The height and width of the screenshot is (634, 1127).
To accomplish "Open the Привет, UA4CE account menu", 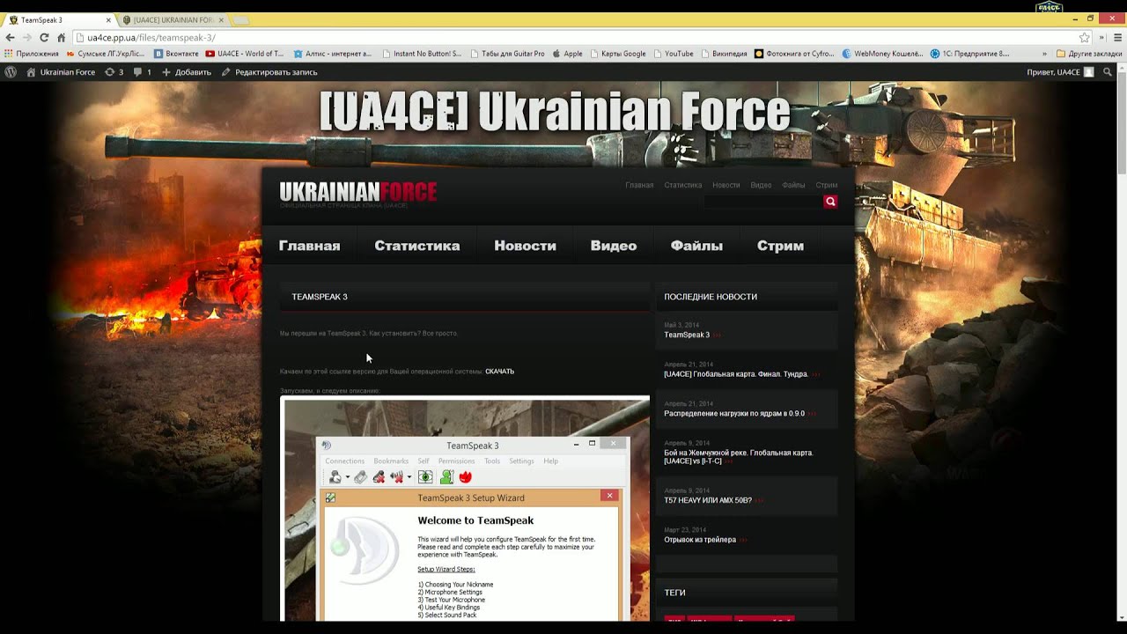I will click(1060, 72).
